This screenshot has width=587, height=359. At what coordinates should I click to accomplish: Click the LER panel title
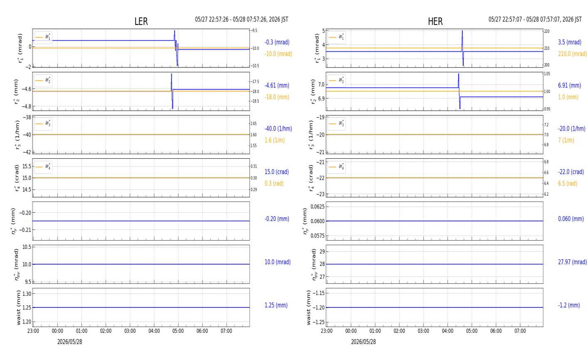click(x=141, y=22)
